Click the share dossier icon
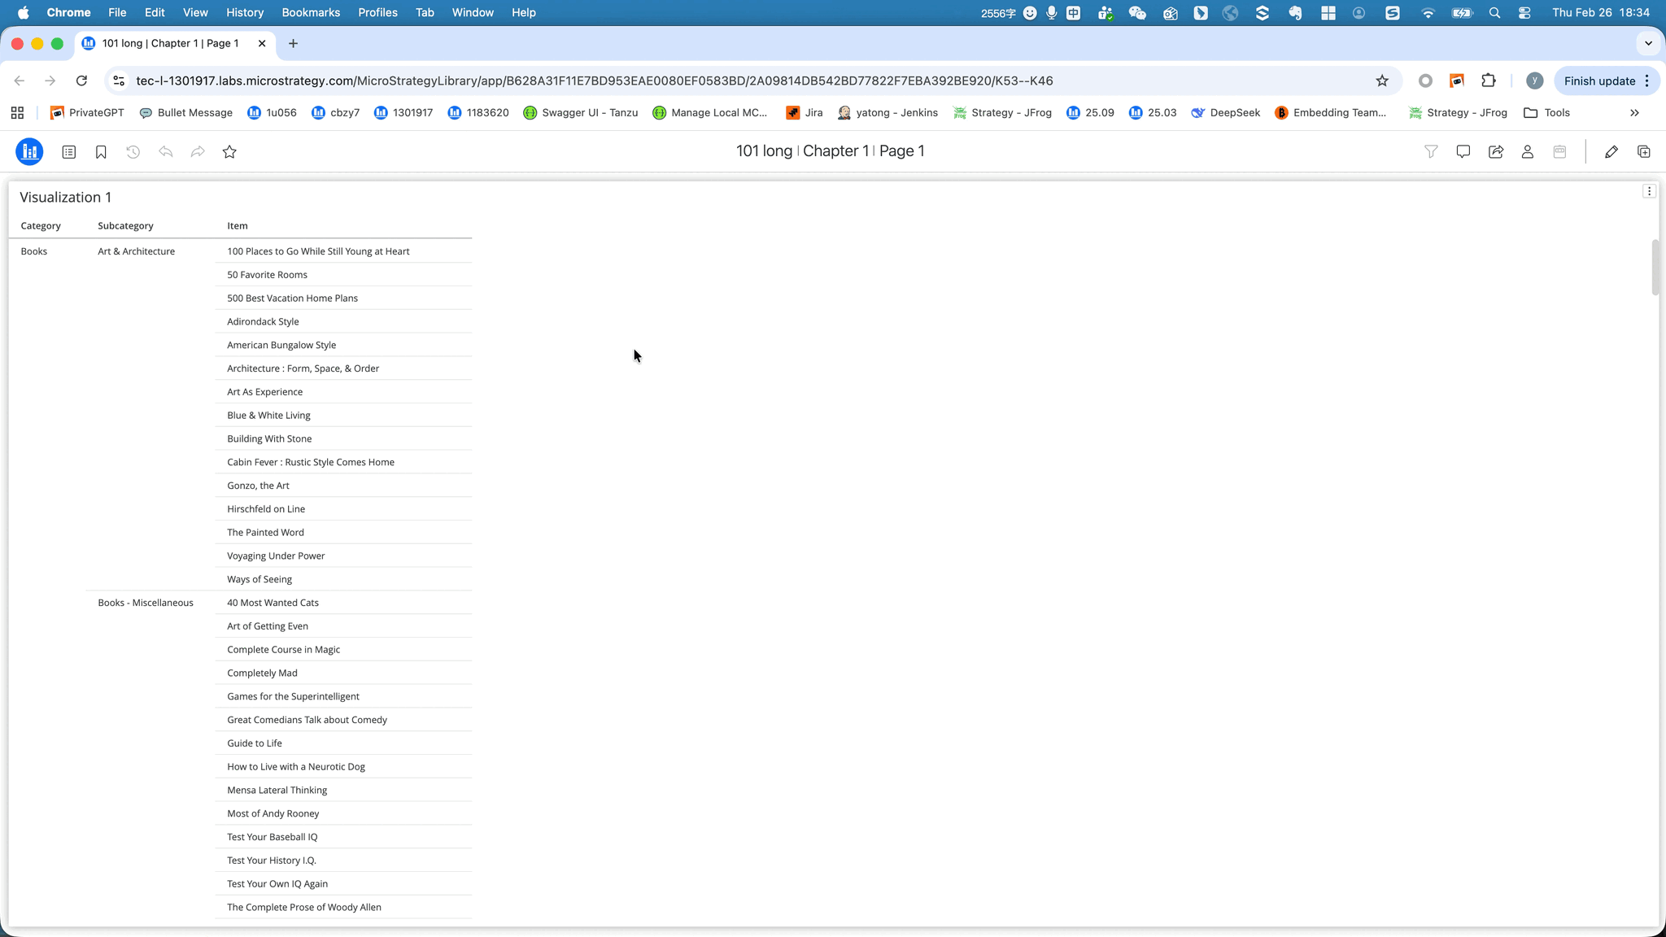 coord(1495,151)
